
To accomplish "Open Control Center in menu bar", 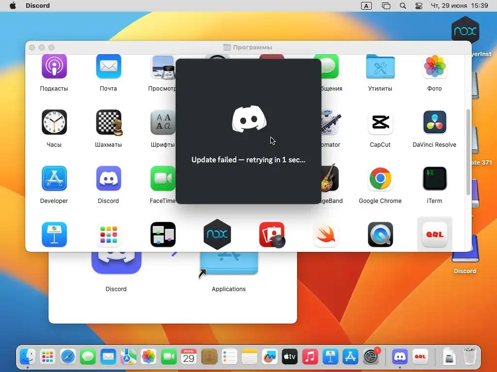I will pos(419,6).
